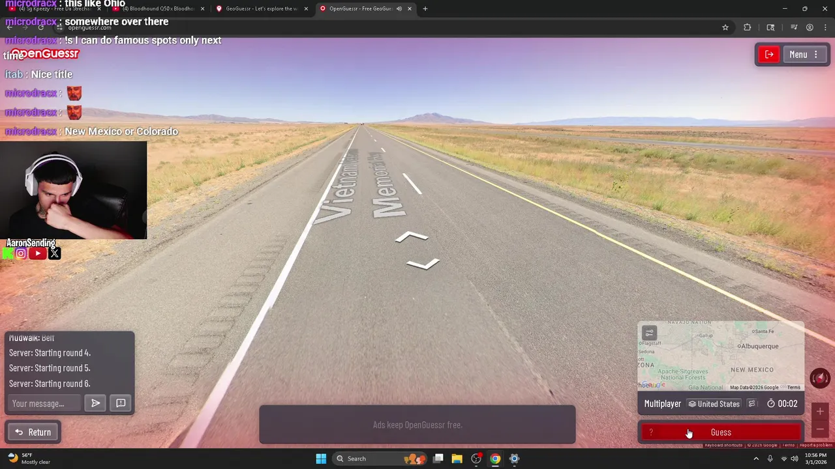Screen dimensions: 835x469
Task: Switch to the Sg Kpeezy YouTube tab
Action: pos(53,8)
